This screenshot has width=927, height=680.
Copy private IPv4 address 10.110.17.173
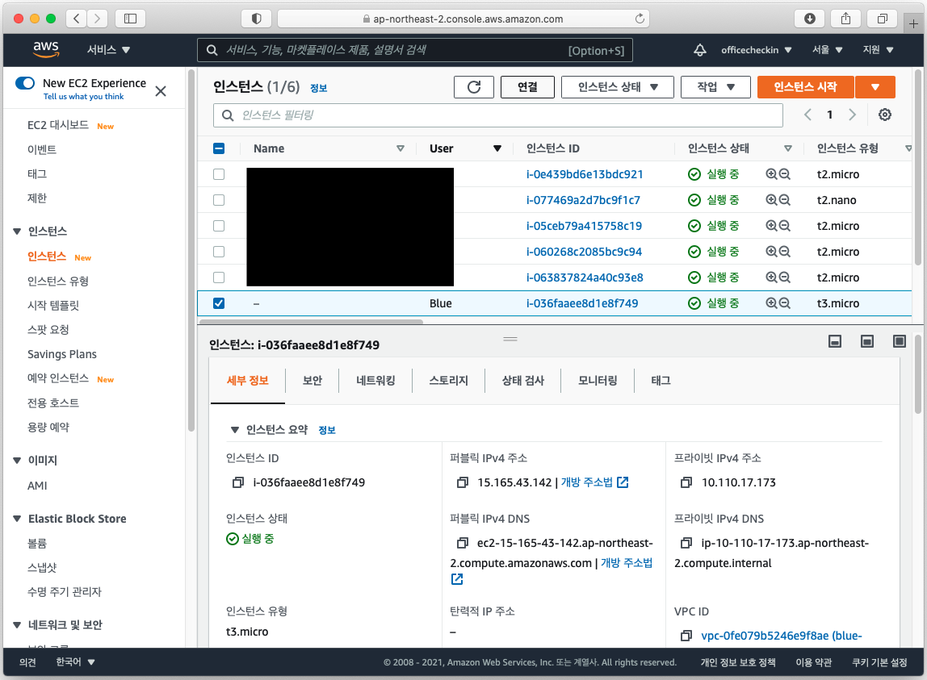pyautogui.click(x=686, y=482)
